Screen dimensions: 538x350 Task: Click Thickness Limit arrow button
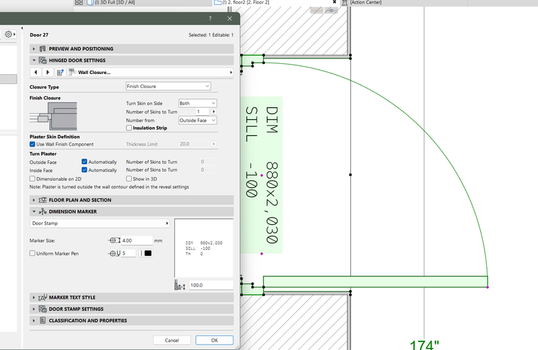(x=213, y=144)
